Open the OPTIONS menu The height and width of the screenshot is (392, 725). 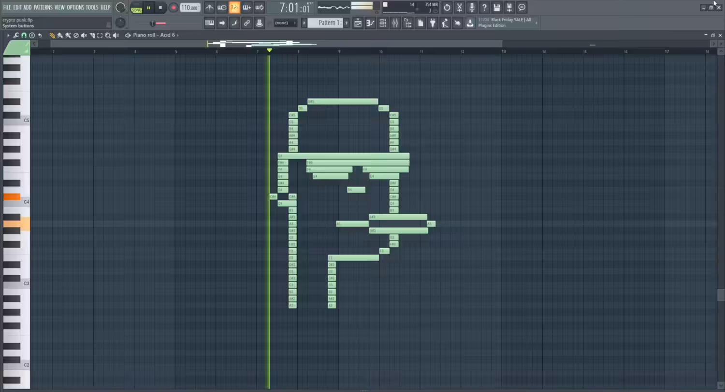(x=75, y=7)
